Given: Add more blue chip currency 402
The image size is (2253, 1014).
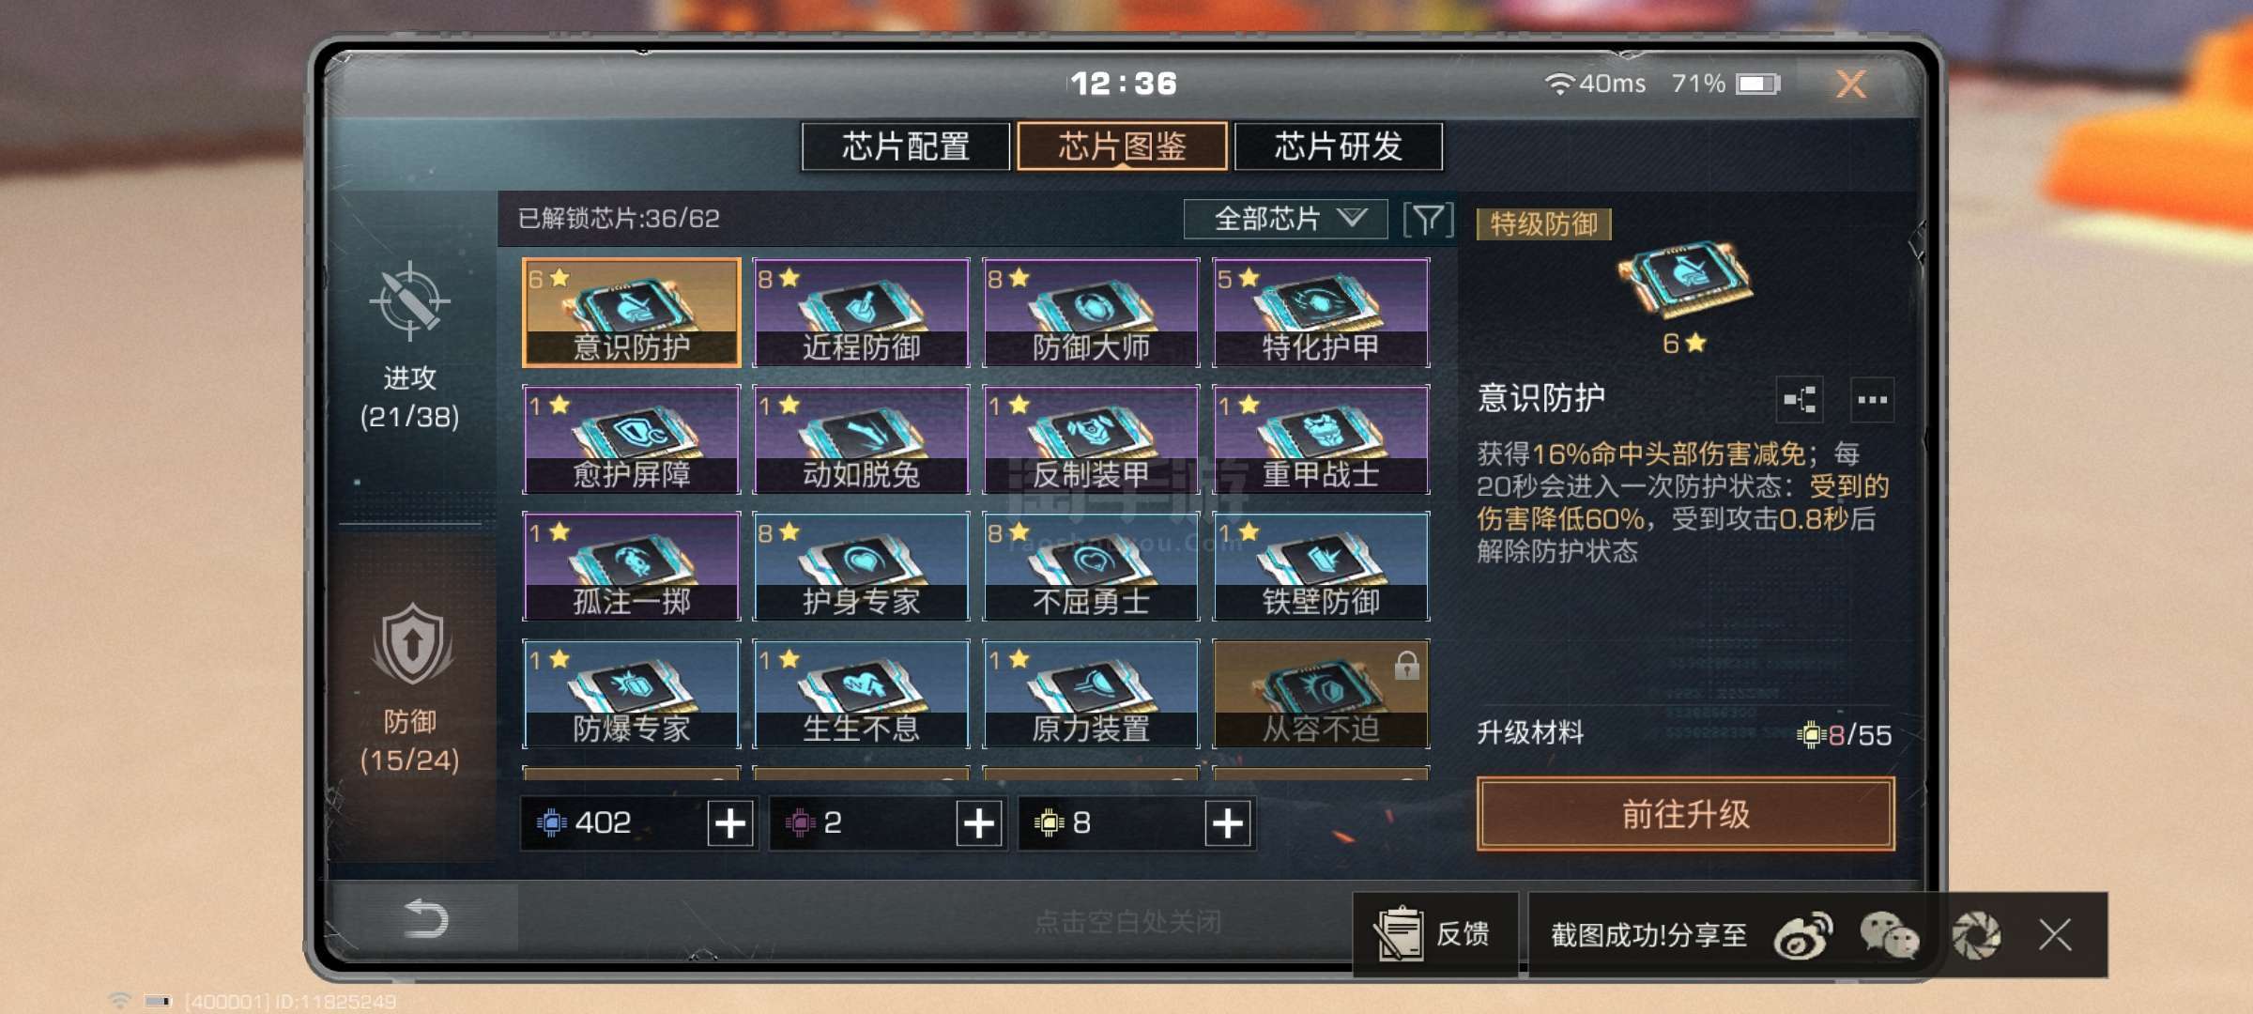Looking at the screenshot, I should pos(730,823).
